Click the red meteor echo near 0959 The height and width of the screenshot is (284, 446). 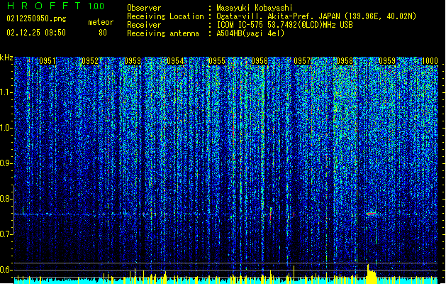371,214
